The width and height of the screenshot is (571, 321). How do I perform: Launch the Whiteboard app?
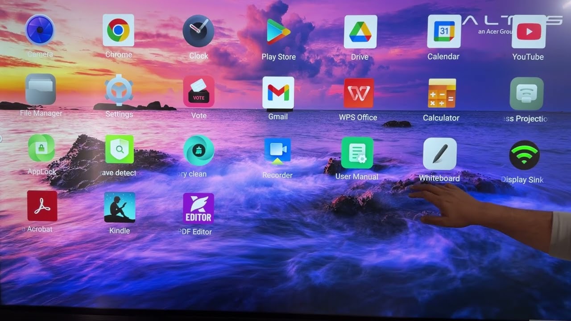click(x=440, y=154)
